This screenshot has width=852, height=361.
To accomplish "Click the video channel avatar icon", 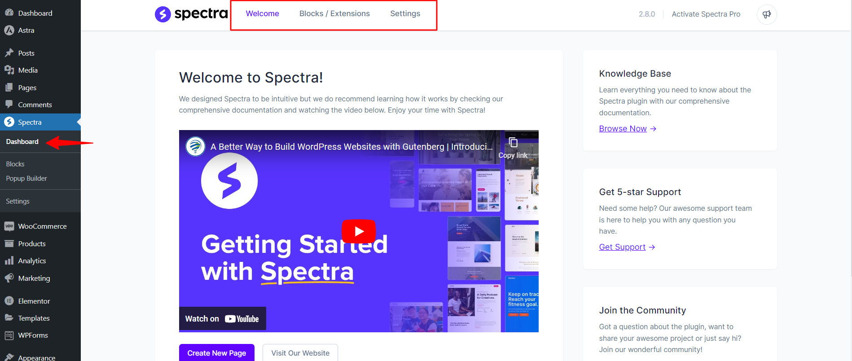I will click(x=196, y=146).
